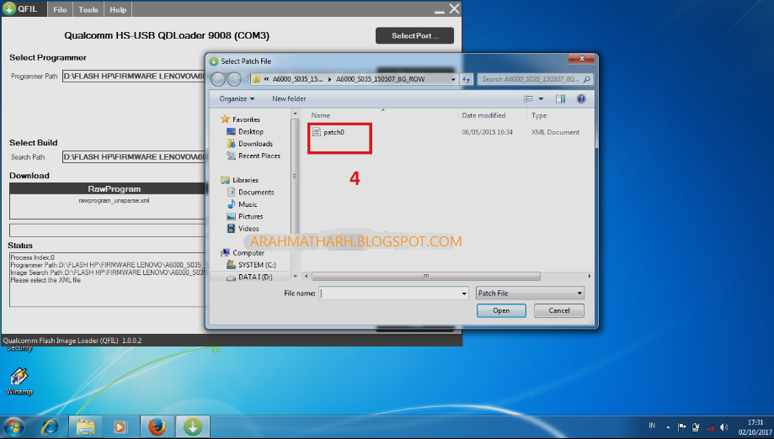Select the patch0 XML file
The image size is (774, 439).
[334, 132]
